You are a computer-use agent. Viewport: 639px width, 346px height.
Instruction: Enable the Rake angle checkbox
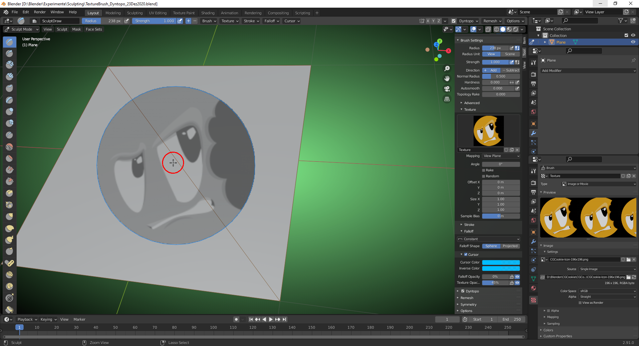[x=484, y=170]
